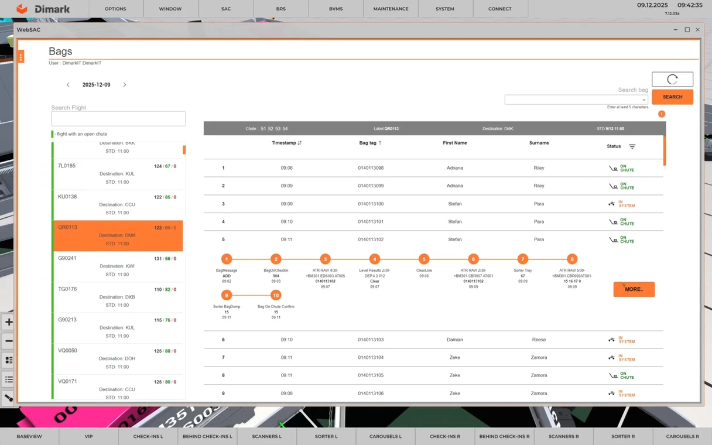Click the orange info icon below Search
The image size is (712, 445).
[x=662, y=114]
